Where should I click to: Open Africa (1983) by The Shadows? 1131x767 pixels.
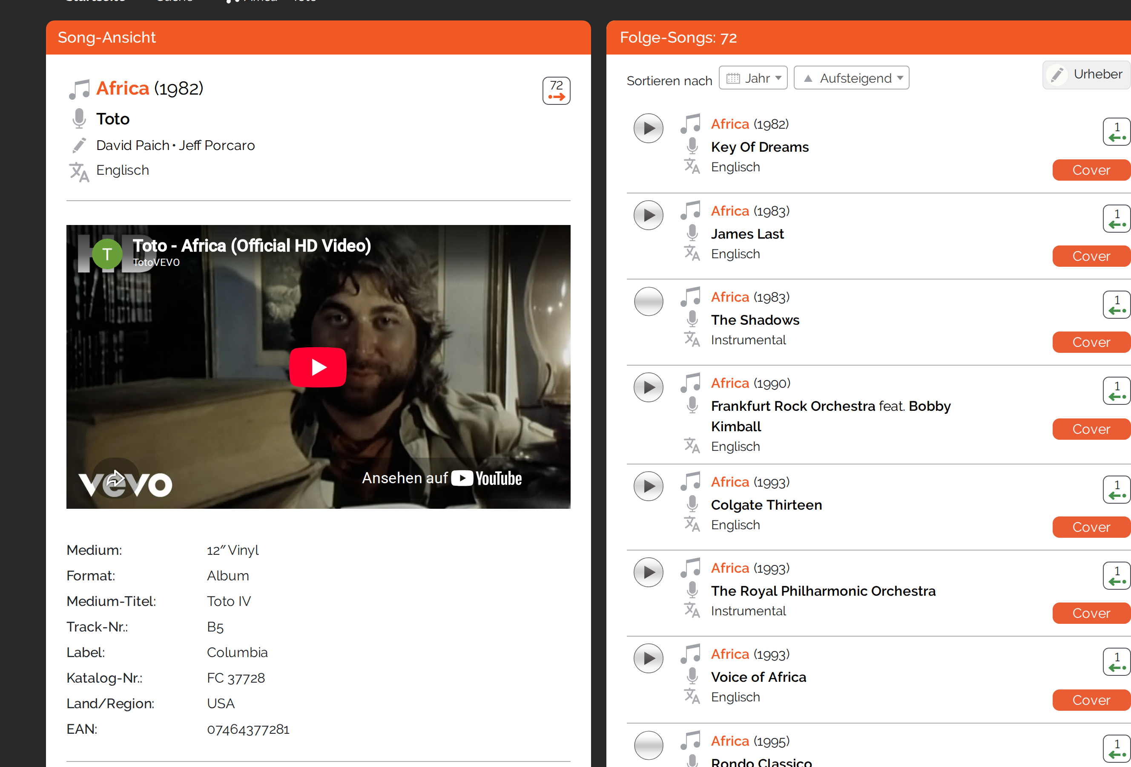(x=729, y=297)
